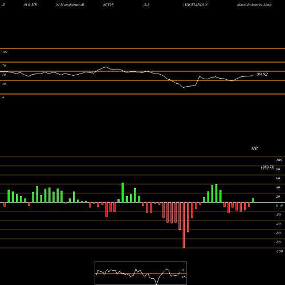Click the -100 label on the MR axis
The height and width of the screenshot is (285, 285).
(x=279, y=251)
